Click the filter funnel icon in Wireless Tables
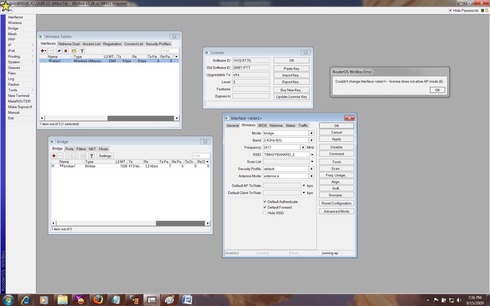Viewport: 490px width, 306px height. coord(82,51)
